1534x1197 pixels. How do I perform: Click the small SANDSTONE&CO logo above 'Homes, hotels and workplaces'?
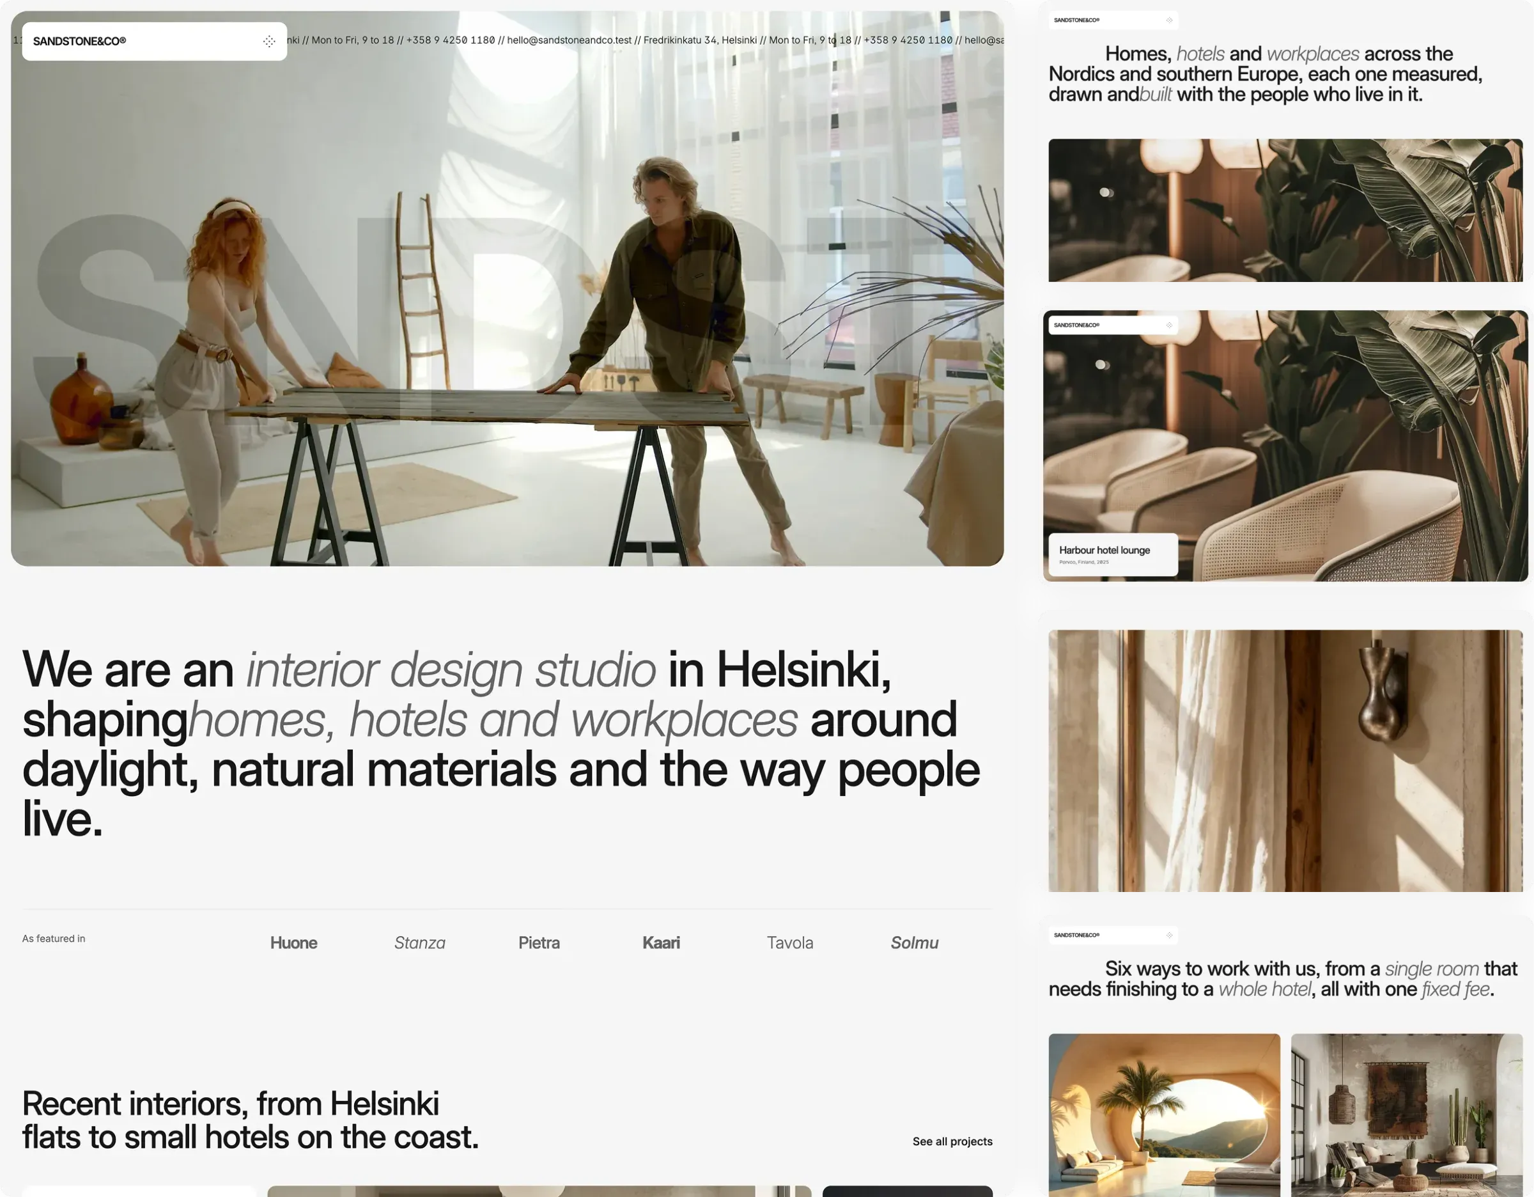(1077, 20)
